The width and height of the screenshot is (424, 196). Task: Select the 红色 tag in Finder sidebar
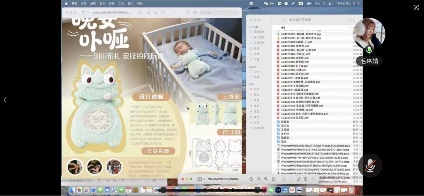pyautogui.click(x=256, y=89)
